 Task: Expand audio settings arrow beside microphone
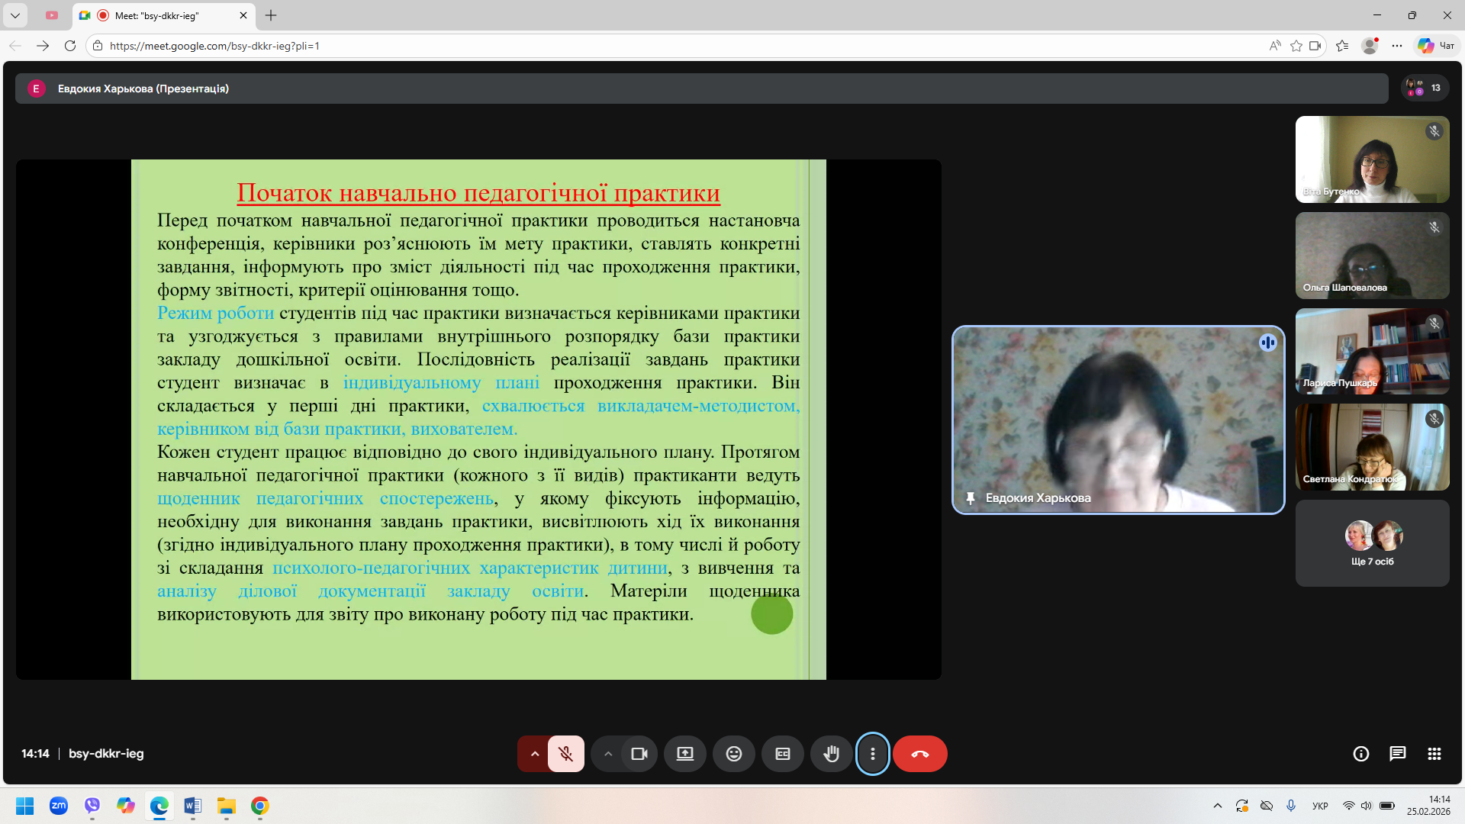tap(534, 754)
